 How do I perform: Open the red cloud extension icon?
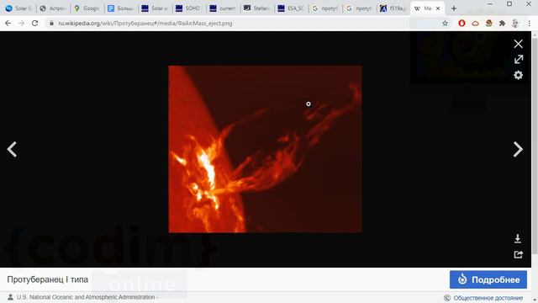point(475,24)
